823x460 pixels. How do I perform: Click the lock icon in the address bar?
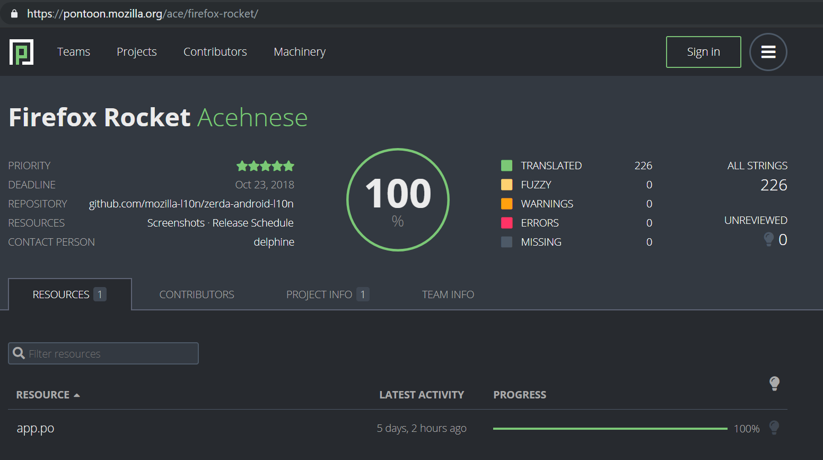tap(14, 14)
